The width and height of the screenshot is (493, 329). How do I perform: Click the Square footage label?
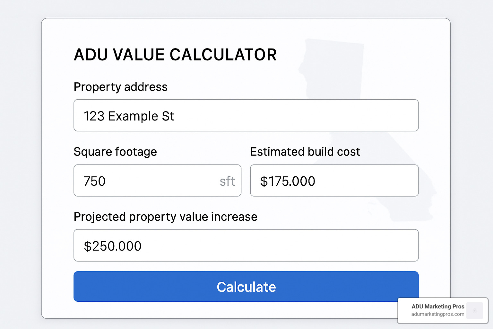point(115,152)
